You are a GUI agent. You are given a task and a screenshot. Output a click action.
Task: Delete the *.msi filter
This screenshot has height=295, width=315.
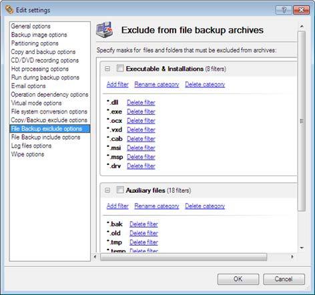[141, 148]
